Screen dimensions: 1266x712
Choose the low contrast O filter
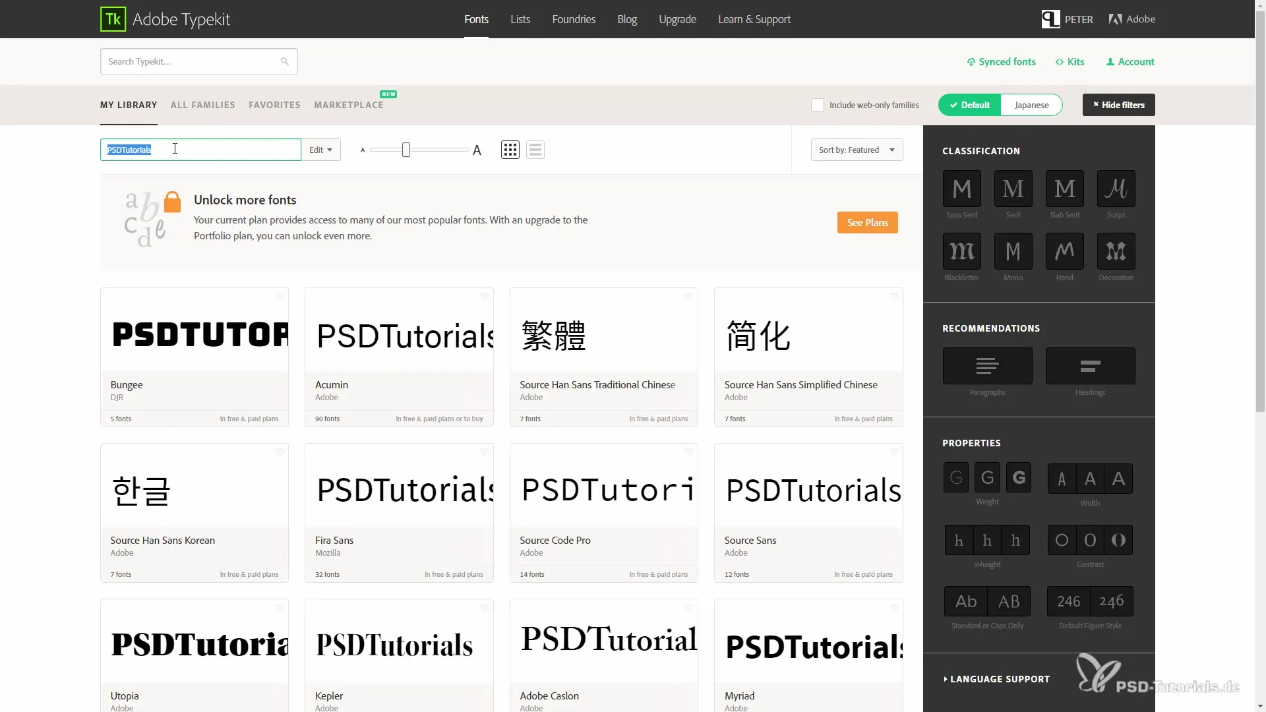(1062, 540)
